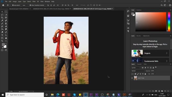Select the Clone Stamp tool
172x97 pixels.
coord(6,23)
